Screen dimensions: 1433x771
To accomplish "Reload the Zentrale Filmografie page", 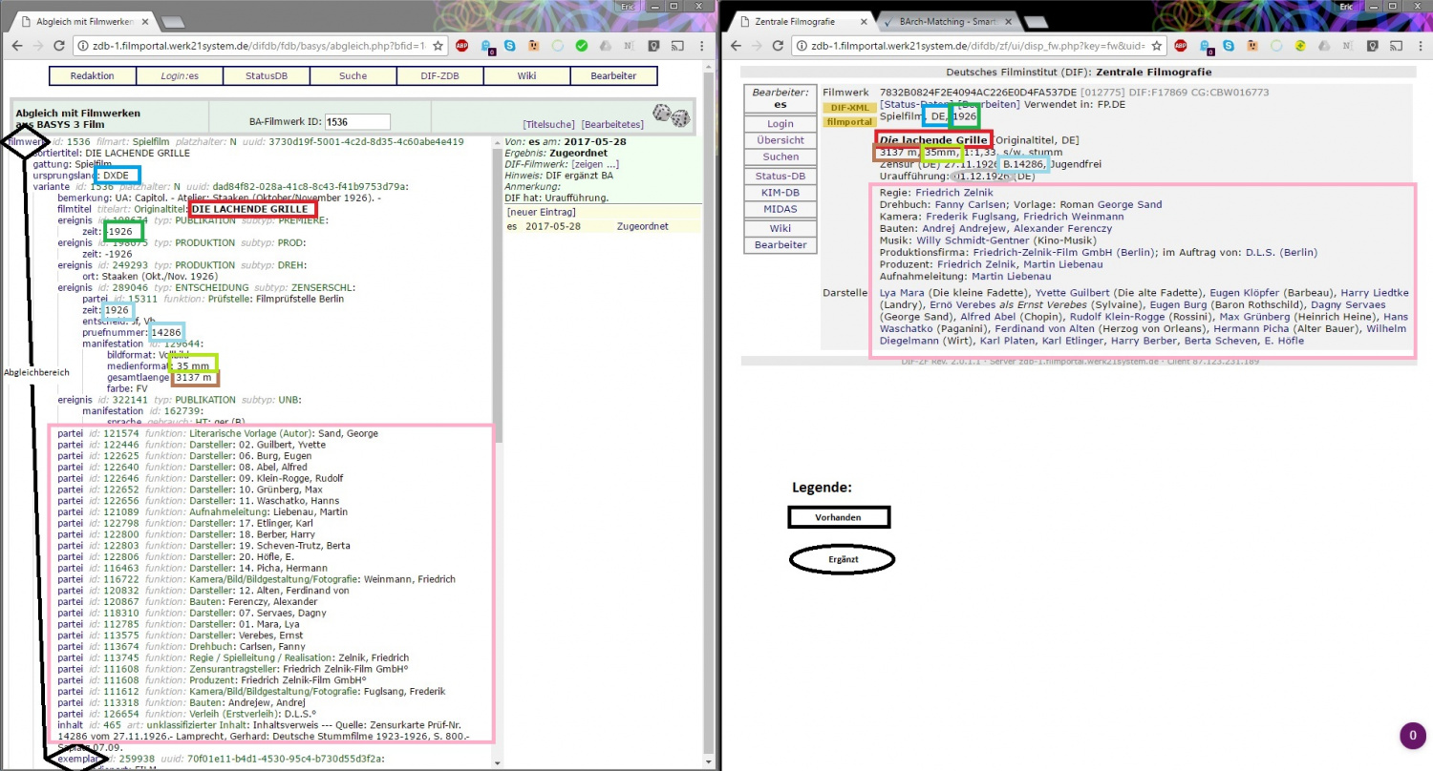I will pos(778,45).
